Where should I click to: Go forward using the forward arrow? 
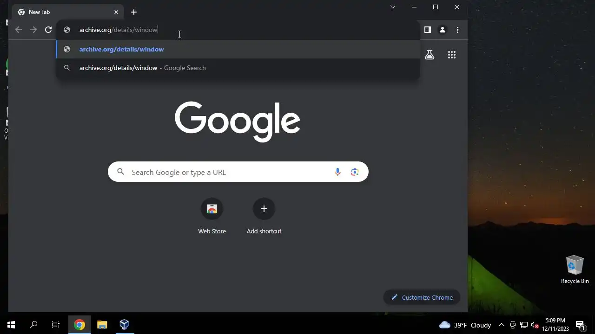33,30
